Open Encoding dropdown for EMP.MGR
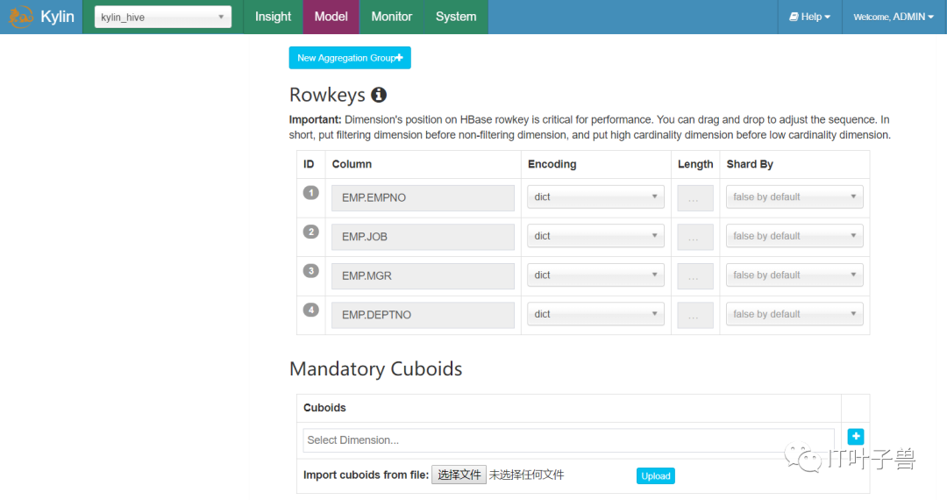947x500 pixels. pyautogui.click(x=595, y=275)
